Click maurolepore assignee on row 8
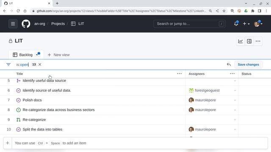271x152 pixels. pos(202,110)
